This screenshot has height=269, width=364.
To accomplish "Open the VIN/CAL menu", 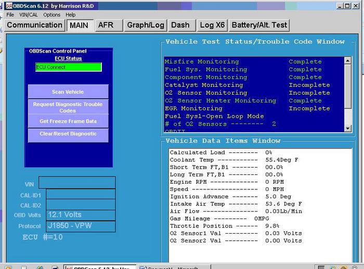I will point(29,15).
